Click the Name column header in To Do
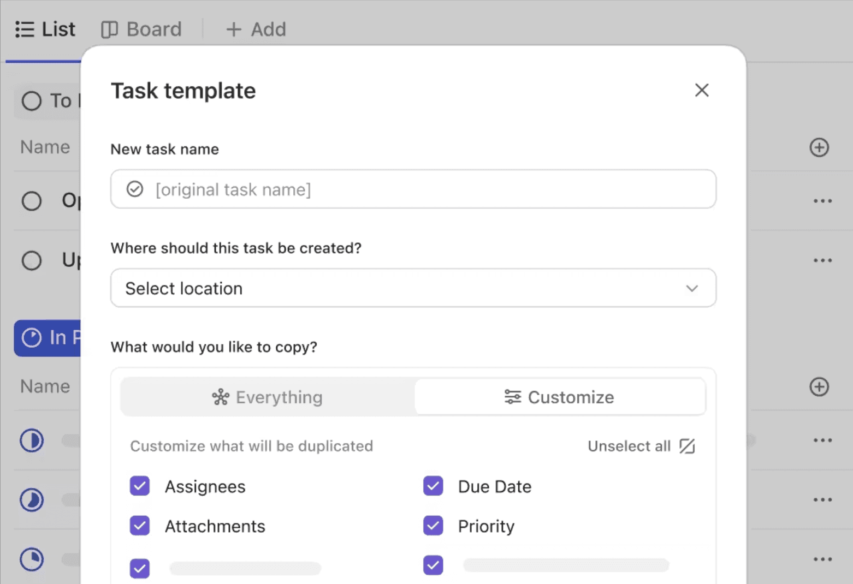The image size is (853, 584). point(45,147)
